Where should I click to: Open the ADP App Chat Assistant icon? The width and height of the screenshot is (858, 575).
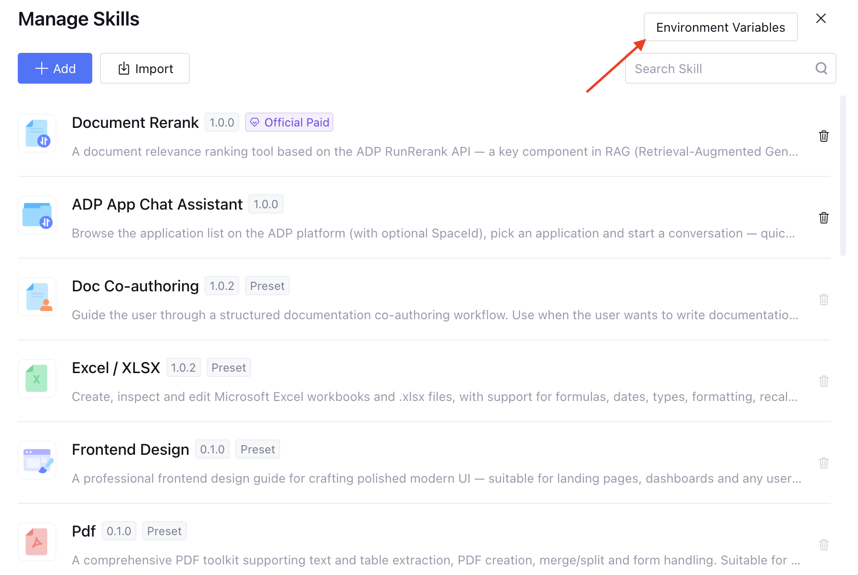coord(37,215)
